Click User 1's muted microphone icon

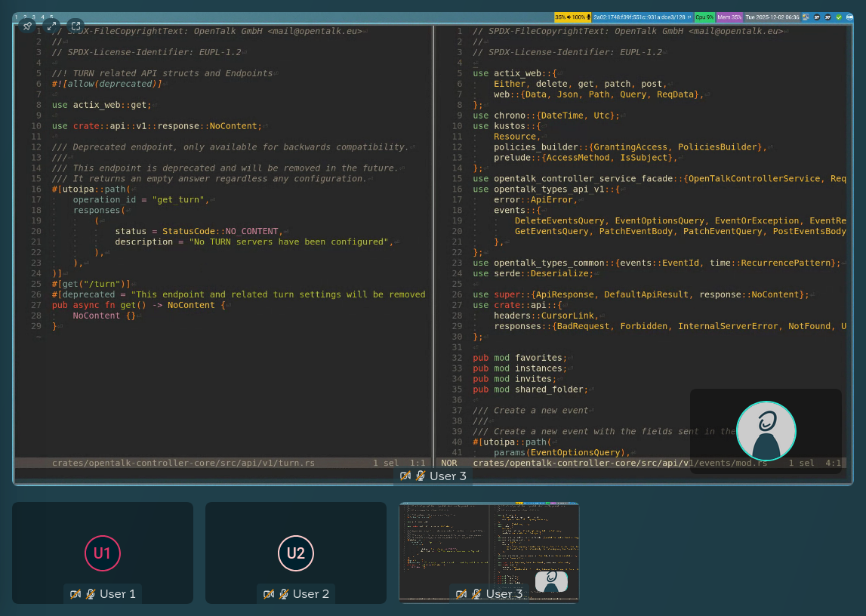tap(91, 594)
